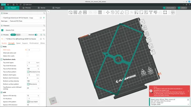Click the toolbar's last icon (assemble return)
The height and width of the screenshot is (107, 191).
[x=173, y=12]
